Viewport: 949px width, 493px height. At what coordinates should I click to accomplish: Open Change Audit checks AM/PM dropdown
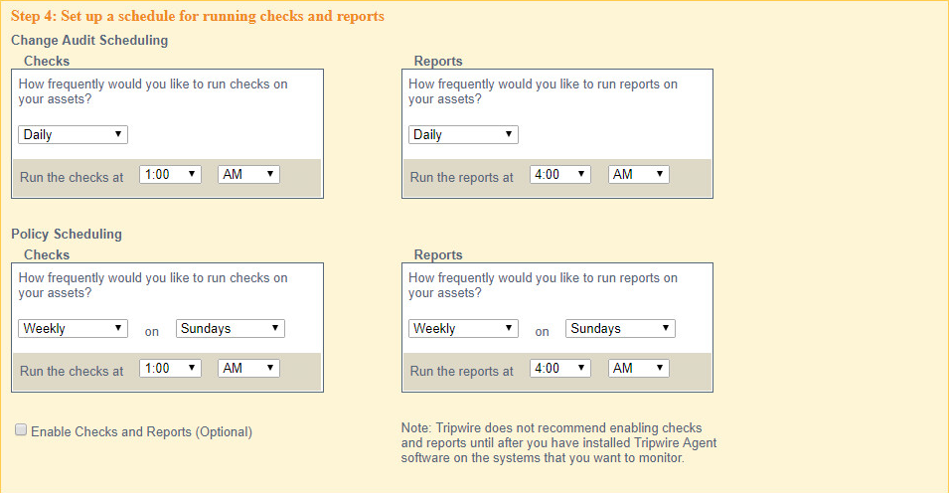point(248,175)
